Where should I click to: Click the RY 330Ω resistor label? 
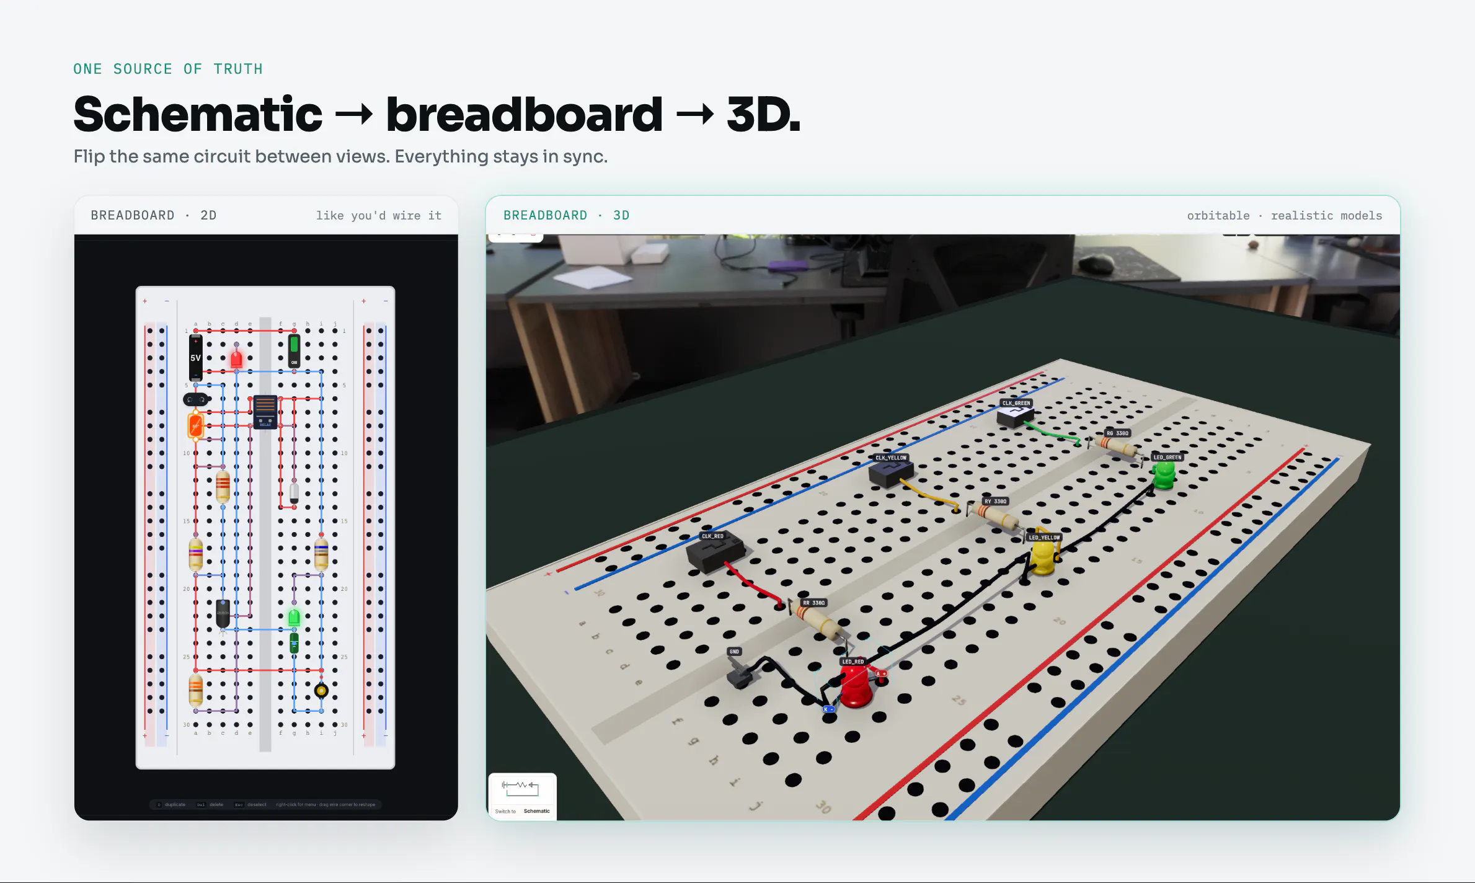995,501
